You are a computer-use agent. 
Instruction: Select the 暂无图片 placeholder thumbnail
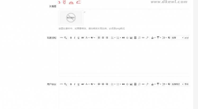pyautogui.click(x=71, y=18)
